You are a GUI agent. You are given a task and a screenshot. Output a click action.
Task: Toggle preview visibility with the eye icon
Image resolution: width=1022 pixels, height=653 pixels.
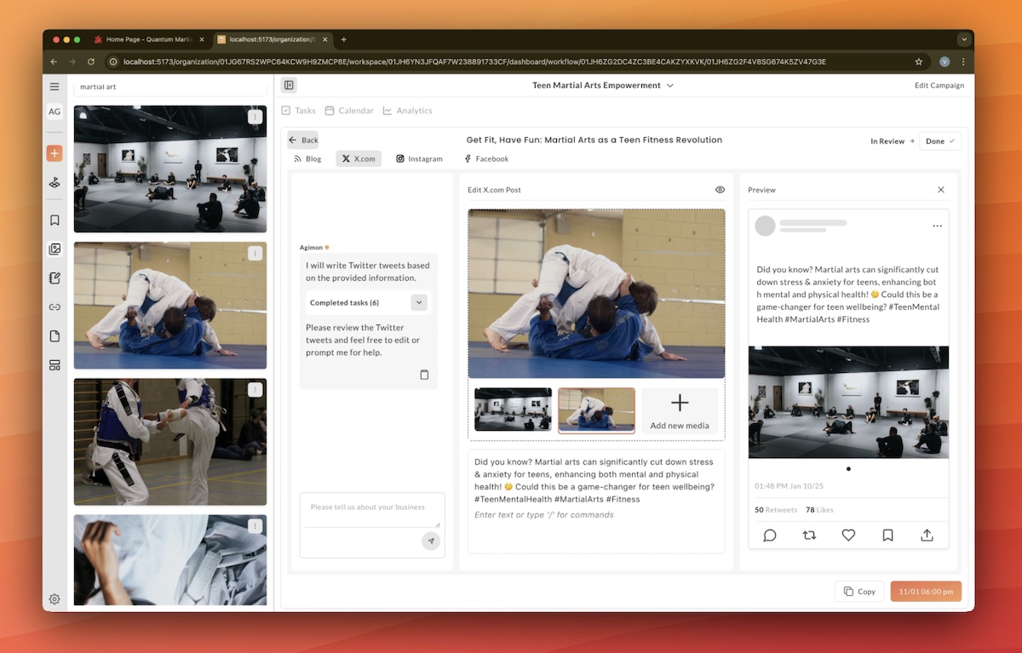(720, 190)
